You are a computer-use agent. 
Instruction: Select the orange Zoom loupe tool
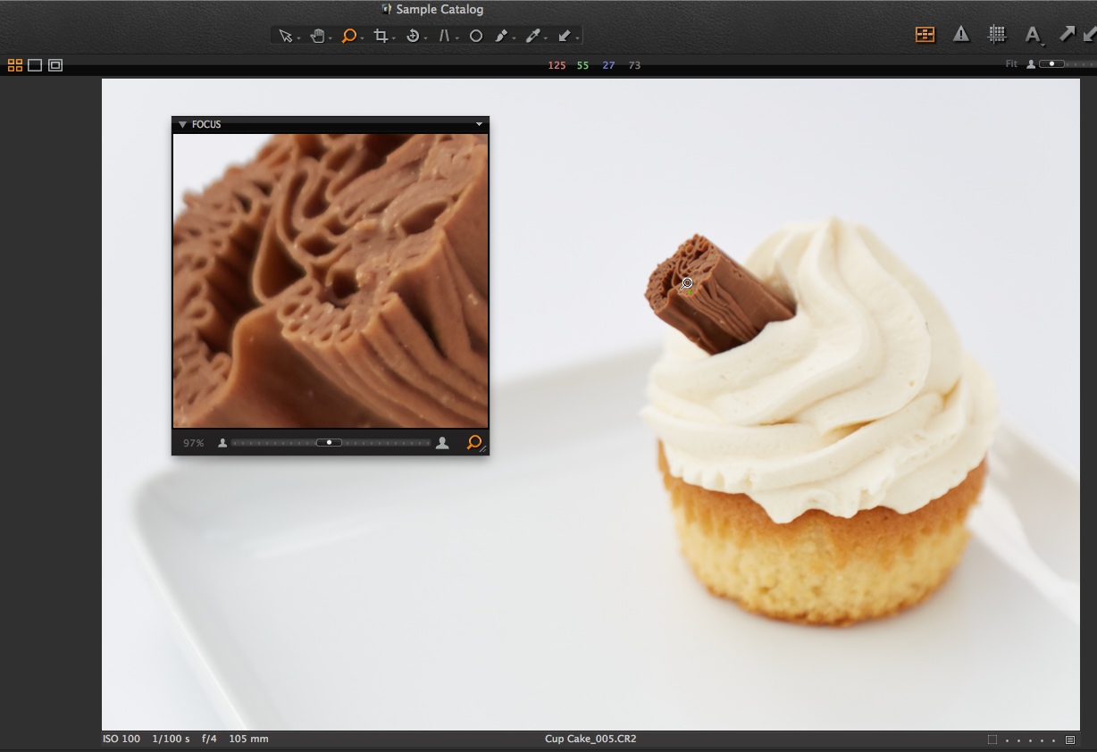coord(348,36)
